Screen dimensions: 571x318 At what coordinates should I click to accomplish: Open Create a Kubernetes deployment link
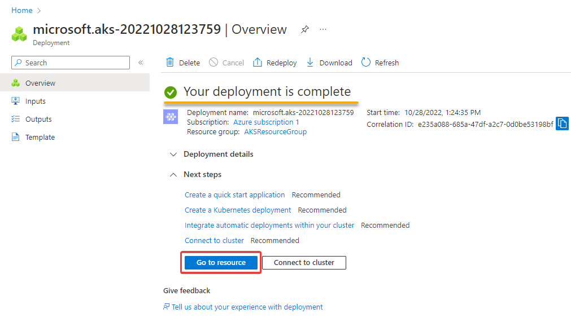238,210
